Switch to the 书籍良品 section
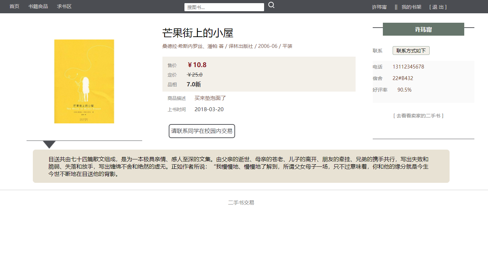The width and height of the screenshot is (488, 266). [x=38, y=6]
